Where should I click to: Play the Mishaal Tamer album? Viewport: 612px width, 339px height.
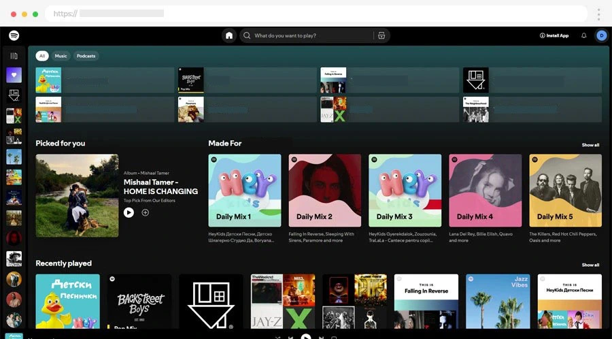(129, 212)
